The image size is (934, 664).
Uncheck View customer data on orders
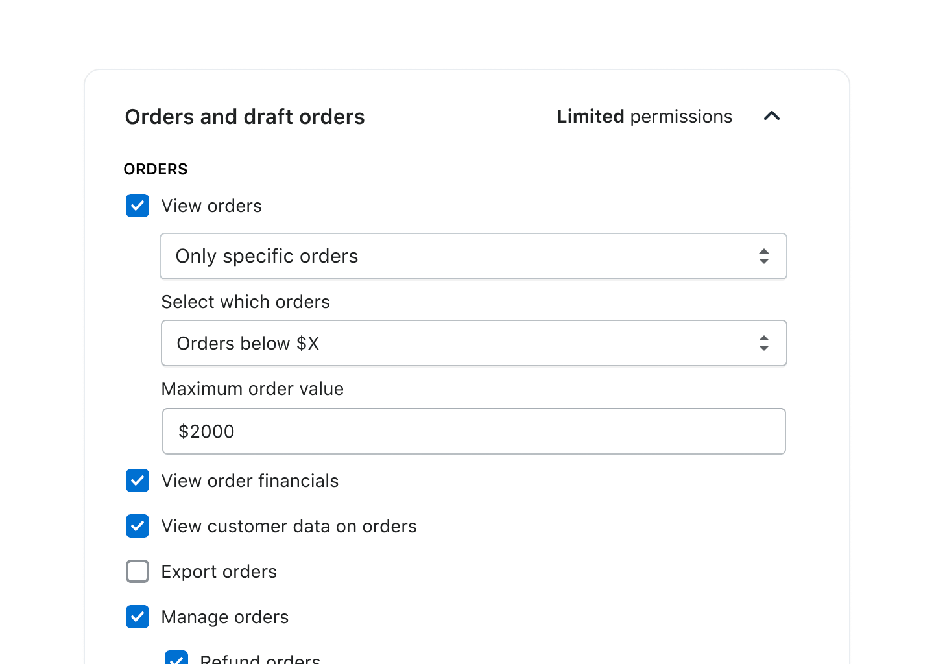pyautogui.click(x=138, y=526)
